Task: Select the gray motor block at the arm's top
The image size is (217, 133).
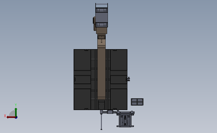Action: click(x=101, y=17)
